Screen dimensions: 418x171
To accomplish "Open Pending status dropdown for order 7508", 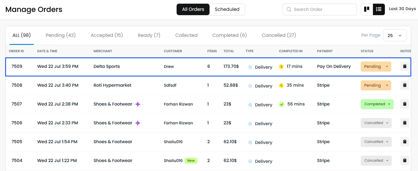I will pos(376,85).
